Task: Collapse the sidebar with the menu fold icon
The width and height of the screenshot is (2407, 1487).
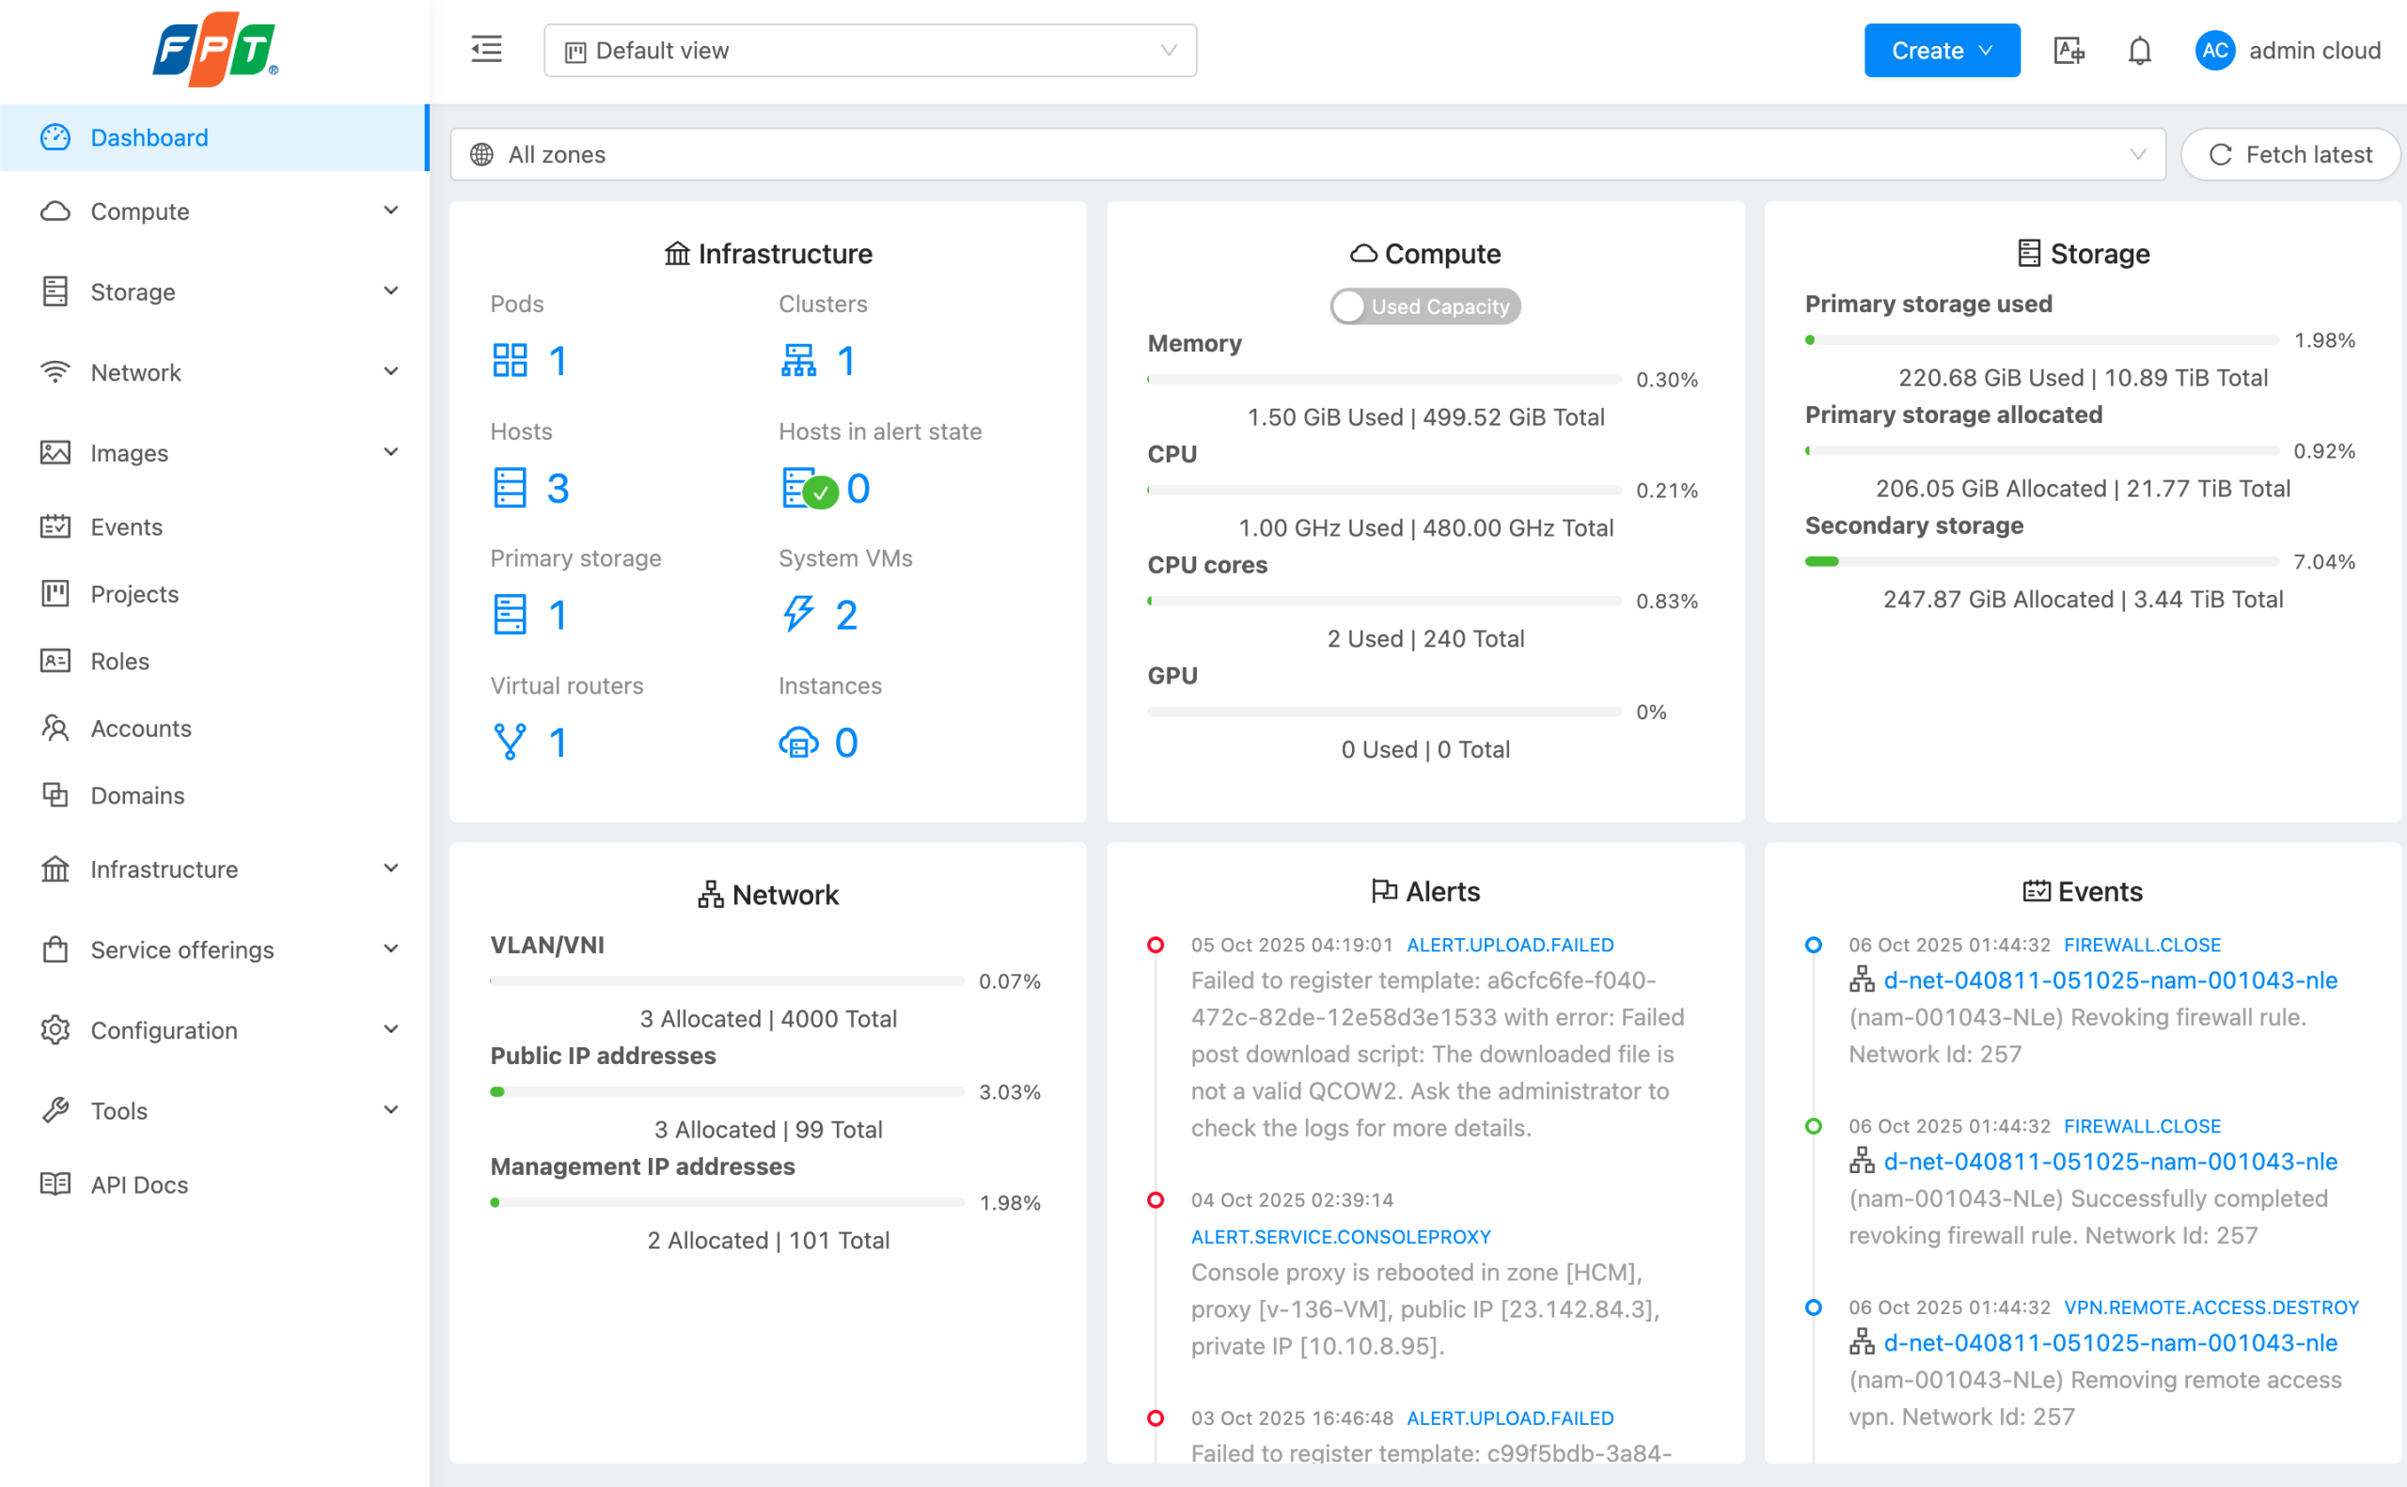Action: 486,50
